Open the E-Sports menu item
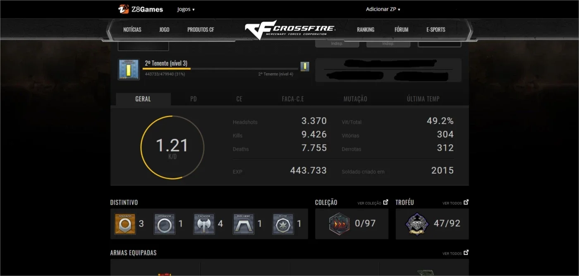This screenshot has height=276, width=579. click(x=436, y=30)
